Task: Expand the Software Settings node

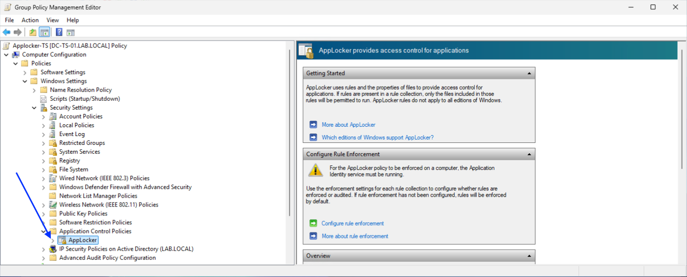Action: pos(25,72)
